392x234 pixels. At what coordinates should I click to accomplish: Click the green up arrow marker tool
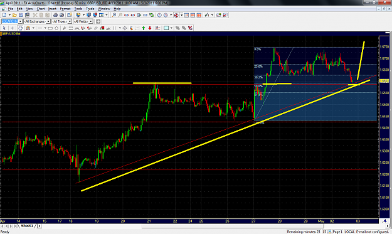point(144,28)
